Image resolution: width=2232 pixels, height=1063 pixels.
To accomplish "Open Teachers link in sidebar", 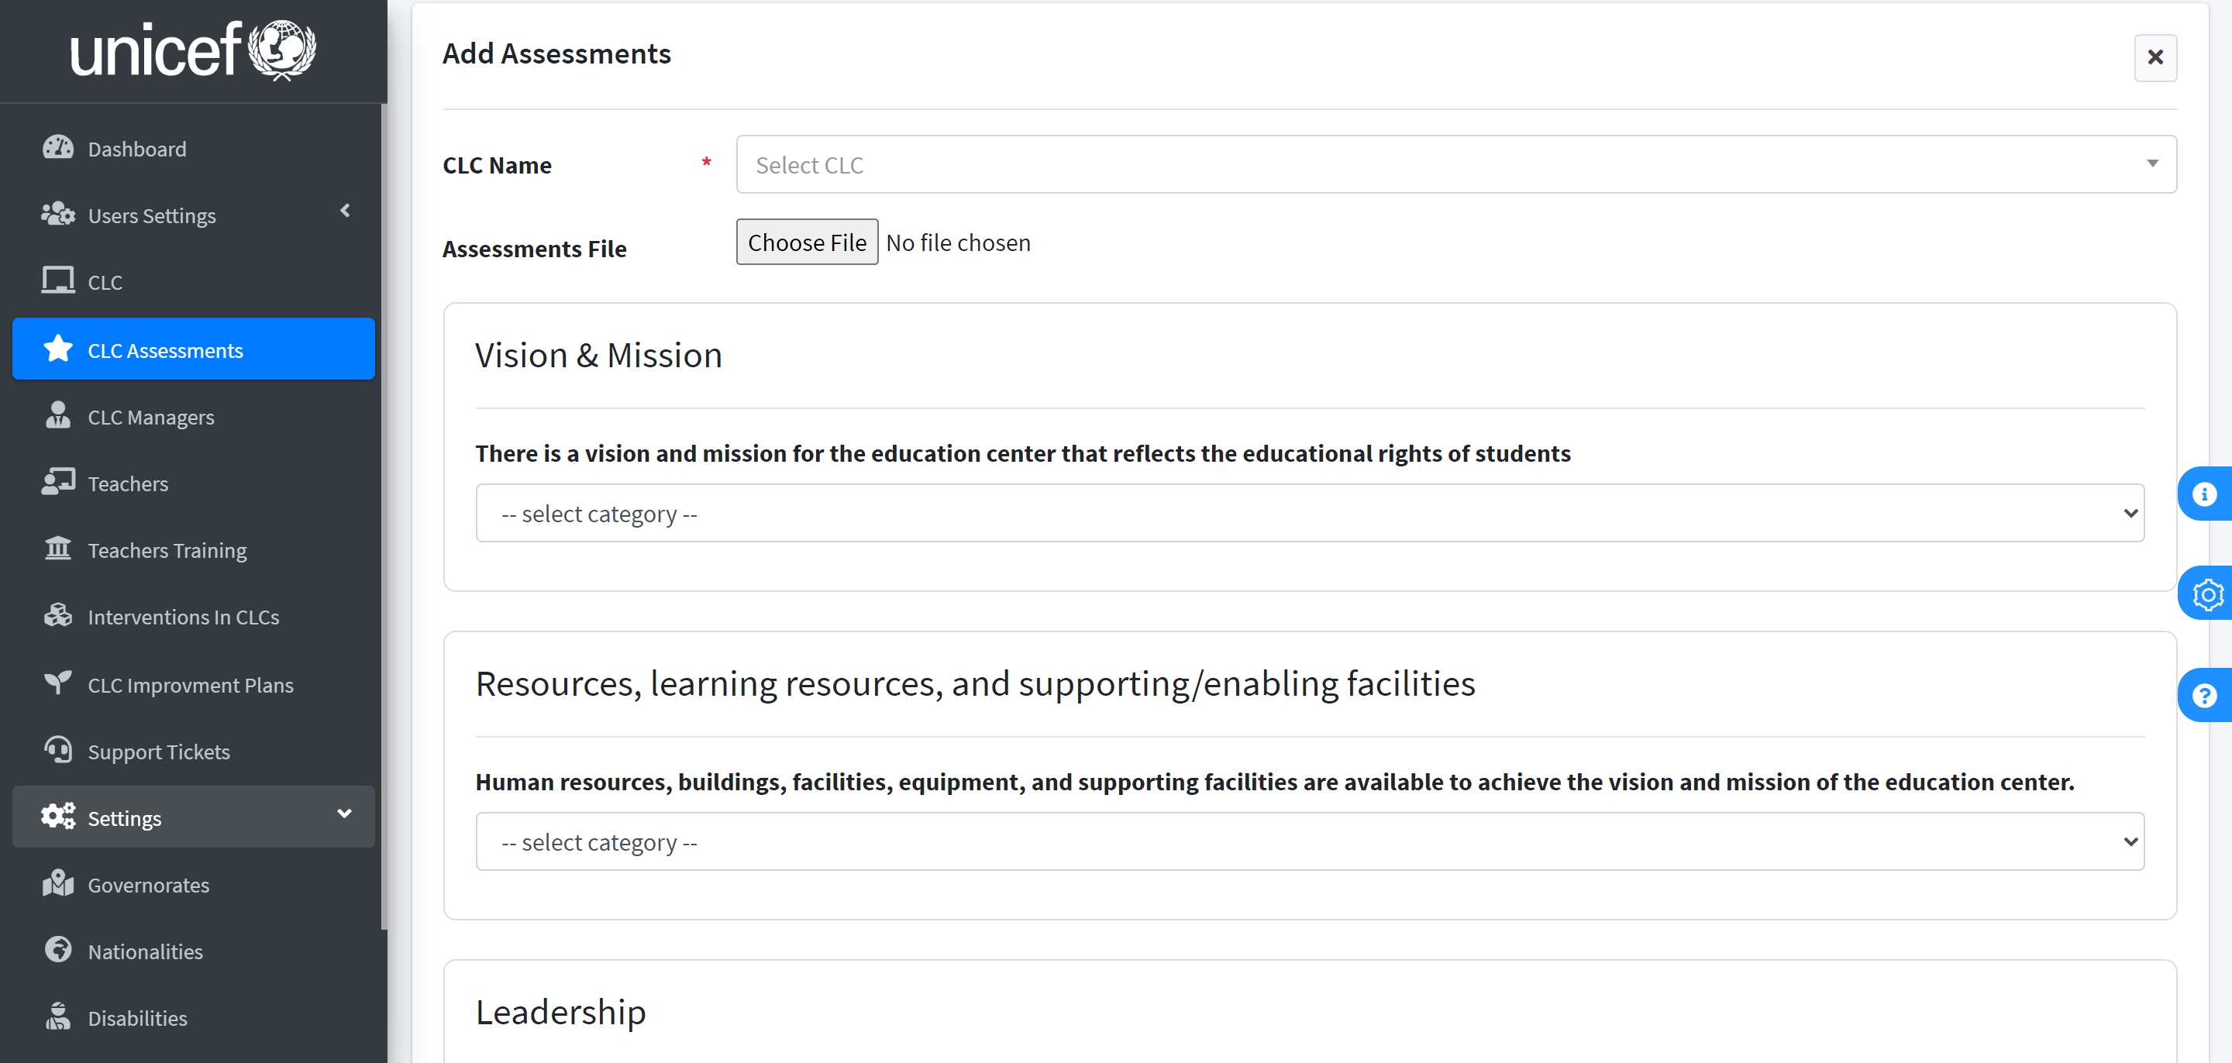I will click(193, 483).
